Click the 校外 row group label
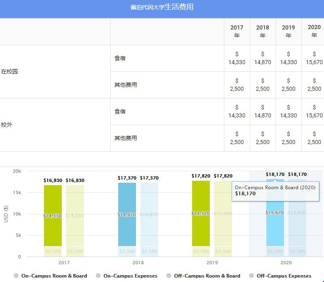This screenshot has width=324, height=282. point(6,125)
